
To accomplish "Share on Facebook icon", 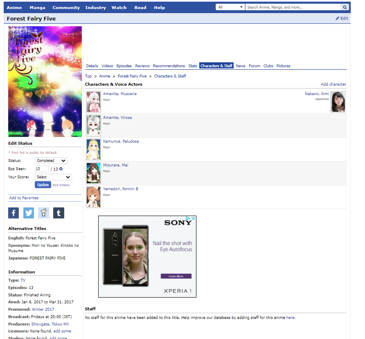I will tap(14, 213).
